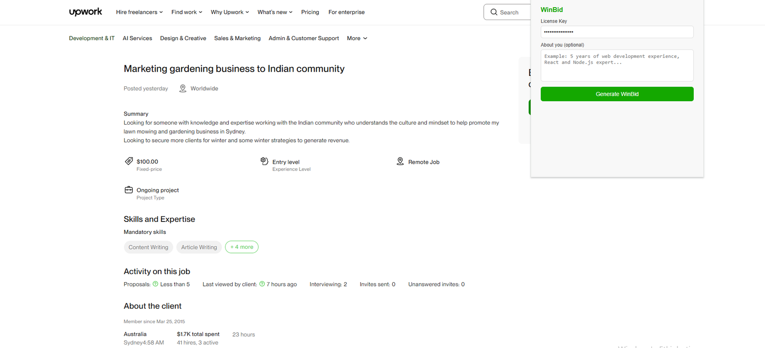Click the fixed-price tag icon
This screenshot has width=765, height=348.
click(129, 161)
